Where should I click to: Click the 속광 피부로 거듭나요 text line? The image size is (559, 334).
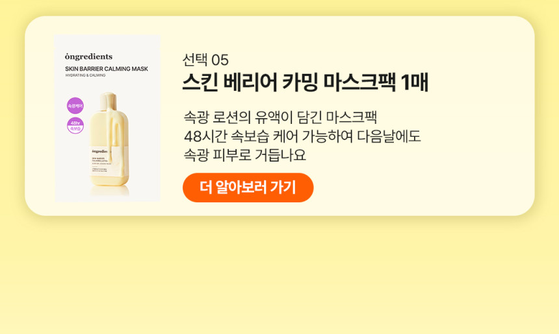click(245, 155)
